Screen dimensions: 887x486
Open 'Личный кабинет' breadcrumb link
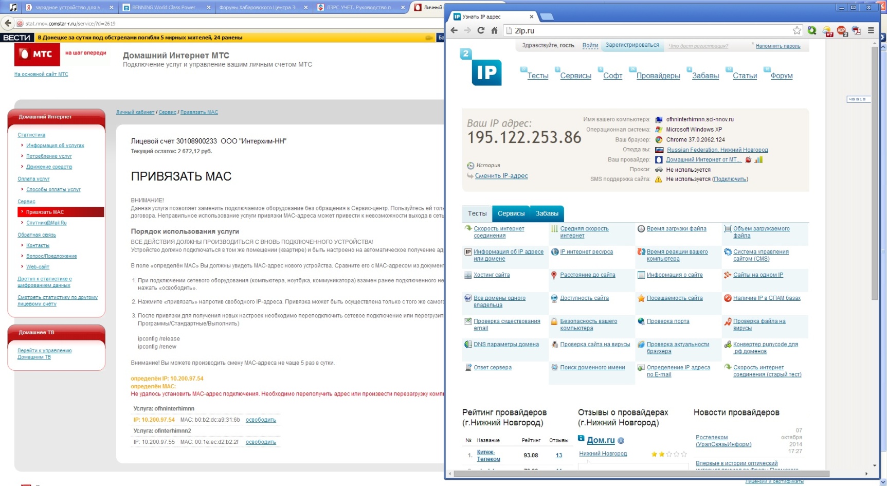coord(135,112)
